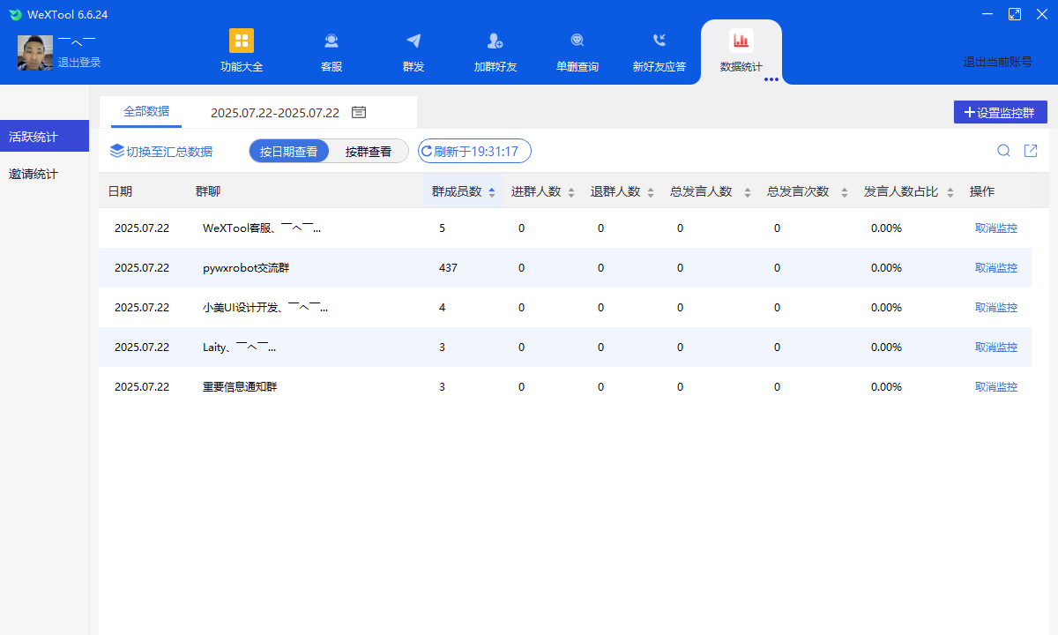Sort by 总发言次数 column arrows
This screenshot has height=635, width=1058.
[844, 192]
